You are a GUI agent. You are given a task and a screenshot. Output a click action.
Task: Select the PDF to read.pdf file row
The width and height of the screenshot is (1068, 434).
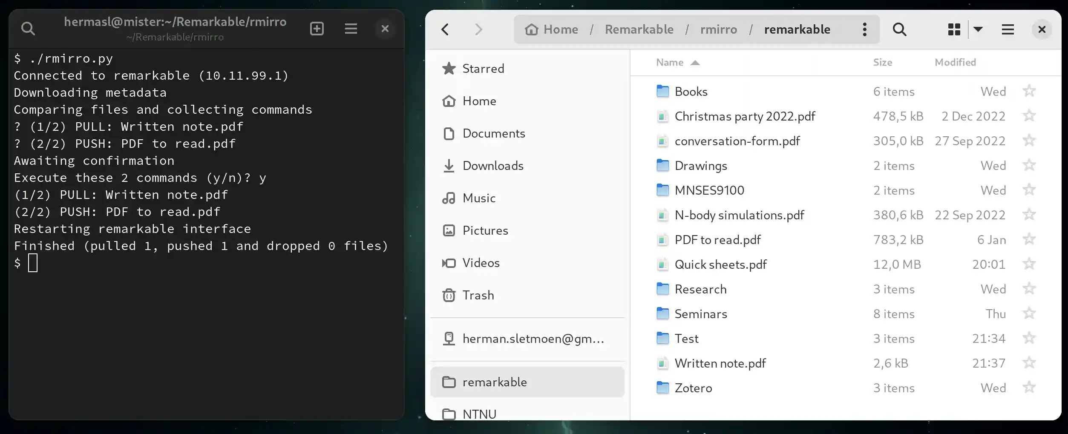[x=717, y=239]
